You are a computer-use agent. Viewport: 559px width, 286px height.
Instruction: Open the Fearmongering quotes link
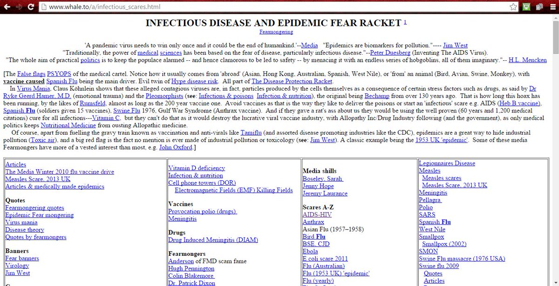(x=34, y=208)
